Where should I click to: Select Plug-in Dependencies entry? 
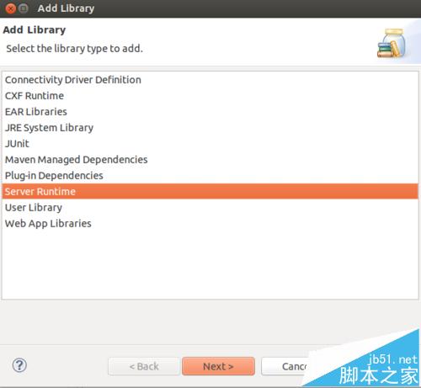coord(210,176)
